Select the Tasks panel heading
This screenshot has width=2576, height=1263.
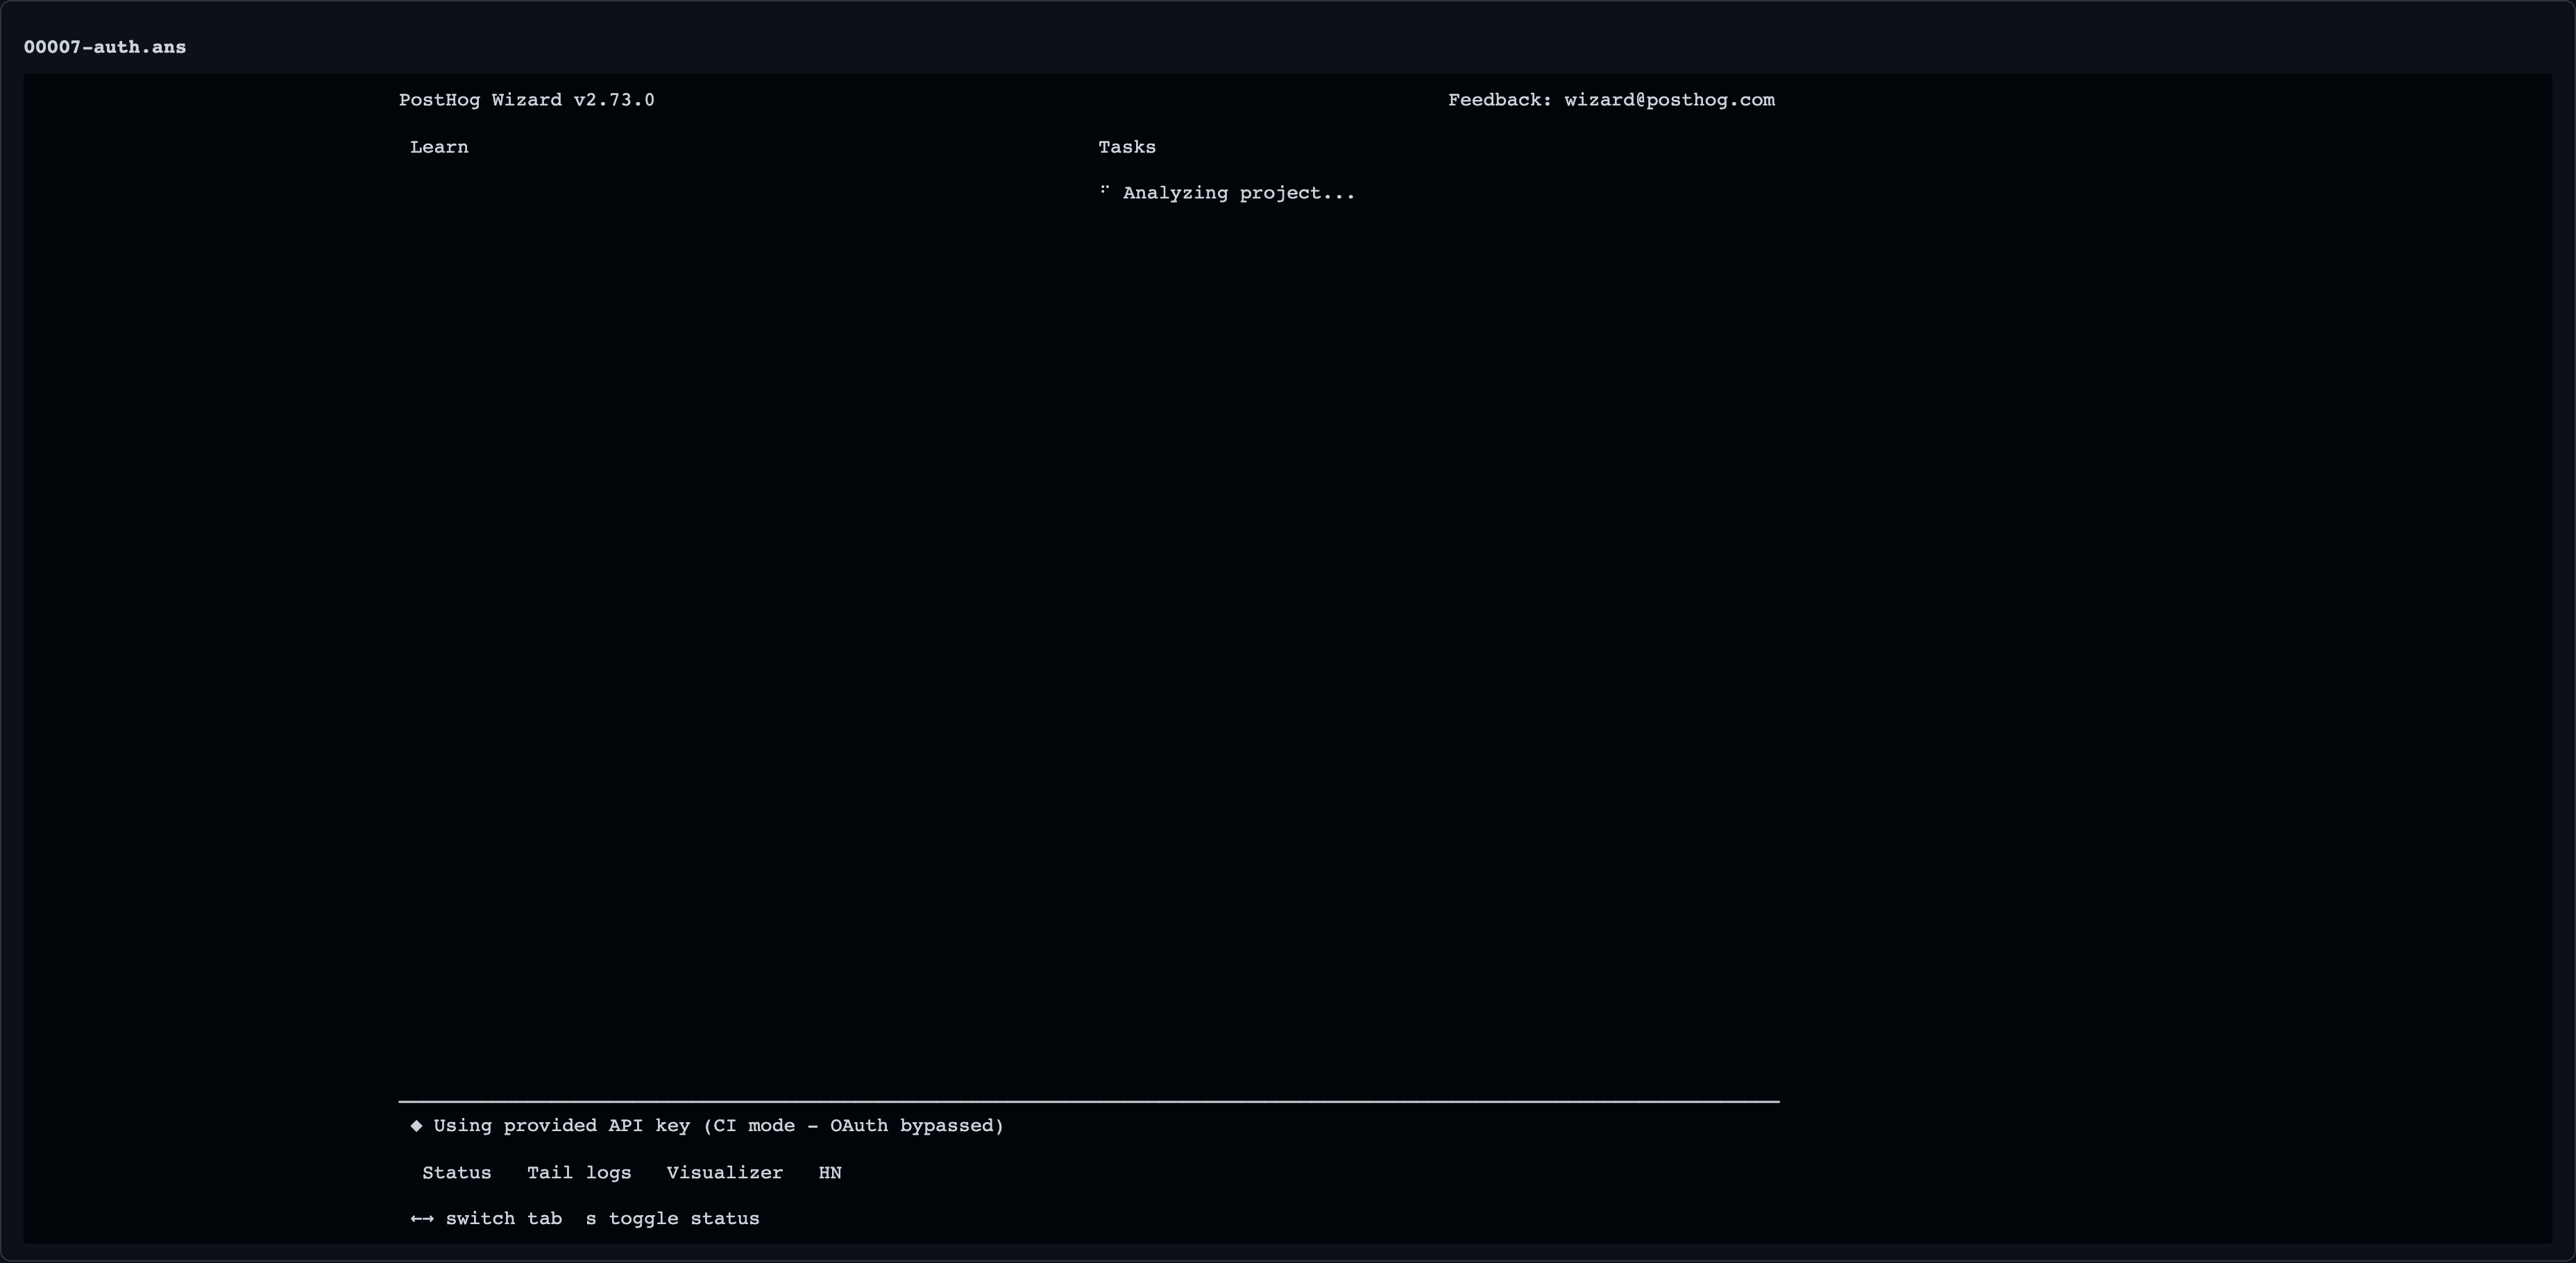click(1127, 147)
